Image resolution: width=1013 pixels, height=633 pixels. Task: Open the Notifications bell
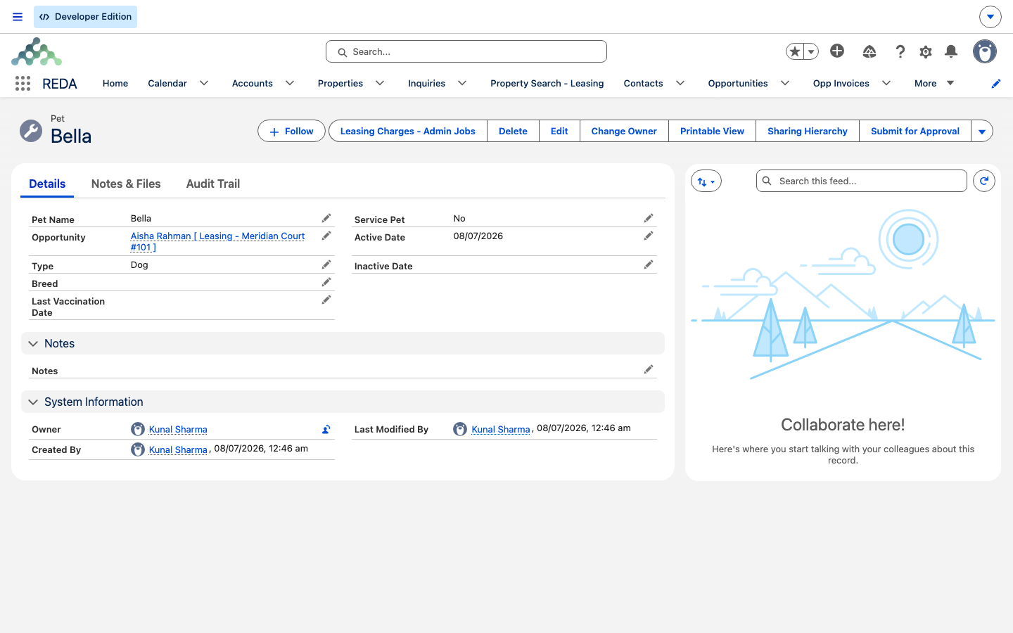(951, 51)
